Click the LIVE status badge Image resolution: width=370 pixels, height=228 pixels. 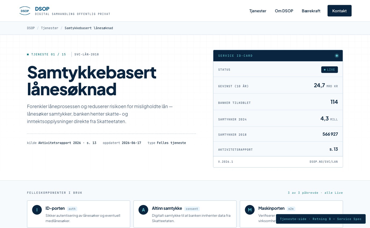[329, 70]
